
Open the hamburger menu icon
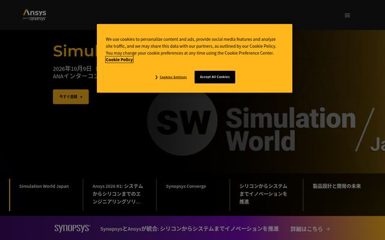click(347, 16)
